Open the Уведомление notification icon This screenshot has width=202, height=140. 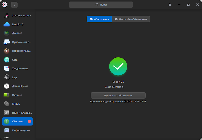click(x=7, y=68)
